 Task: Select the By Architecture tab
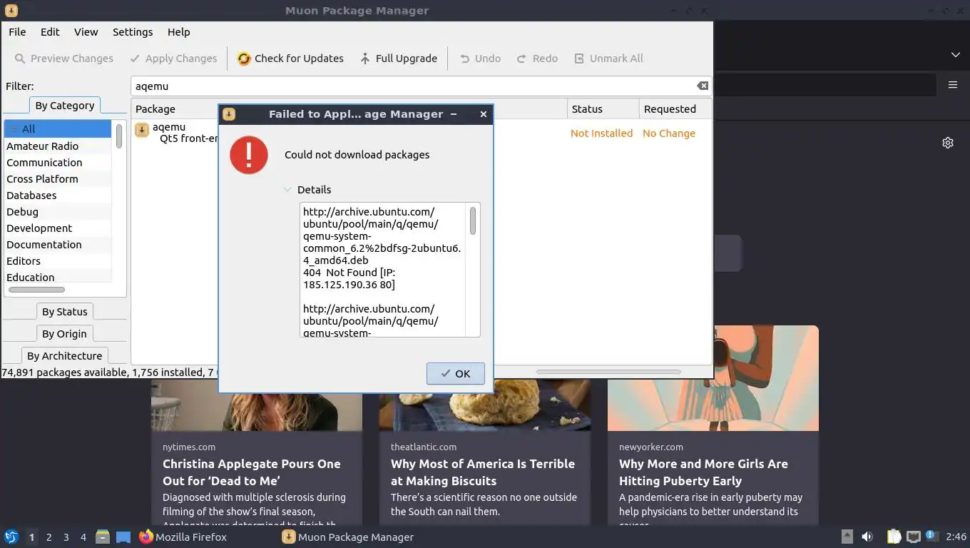click(x=64, y=356)
